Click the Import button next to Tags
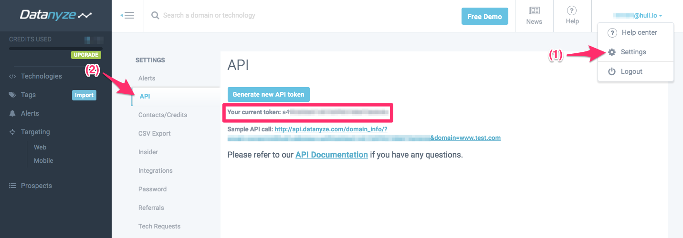This screenshot has width=683, height=238. click(x=84, y=95)
